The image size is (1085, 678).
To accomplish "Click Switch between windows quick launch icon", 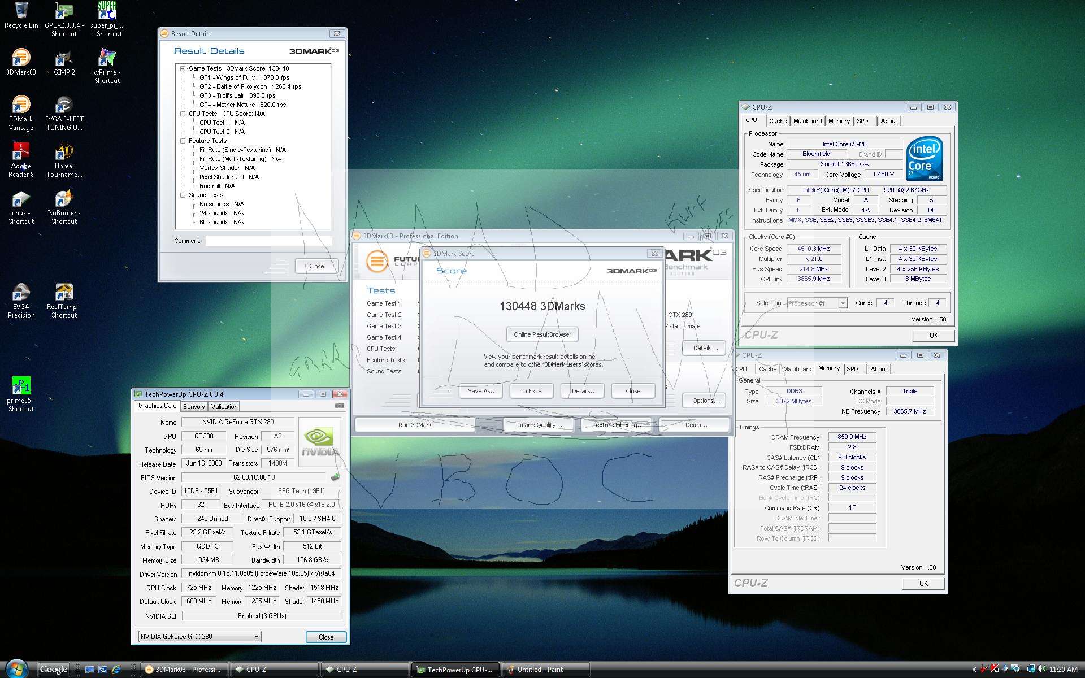I will point(103,670).
